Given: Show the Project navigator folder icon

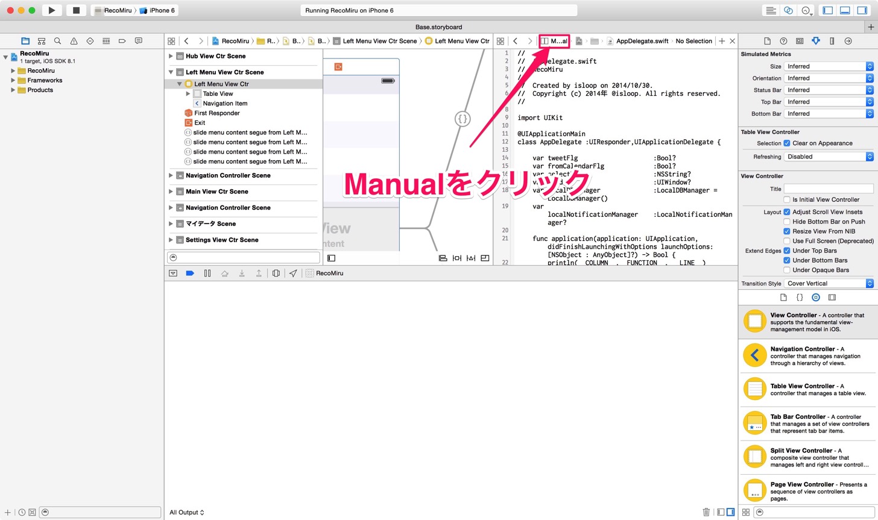Looking at the screenshot, I should click(x=25, y=41).
